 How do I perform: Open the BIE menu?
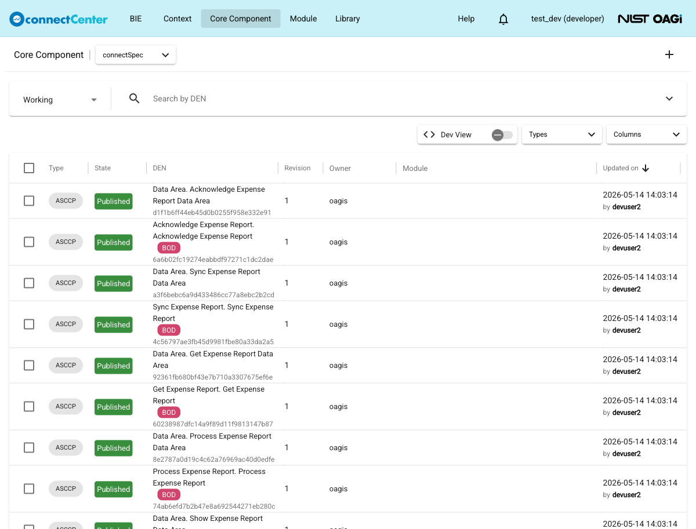click(x=136, y=19)
